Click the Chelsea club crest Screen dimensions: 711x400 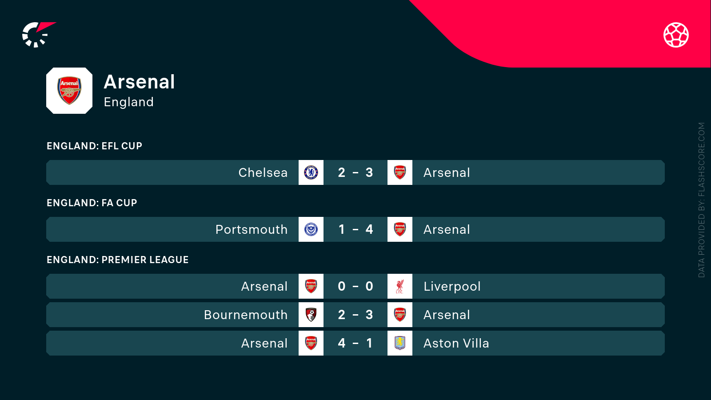[311, 172]
